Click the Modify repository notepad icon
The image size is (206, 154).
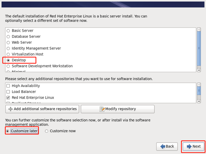pos(102,109)
